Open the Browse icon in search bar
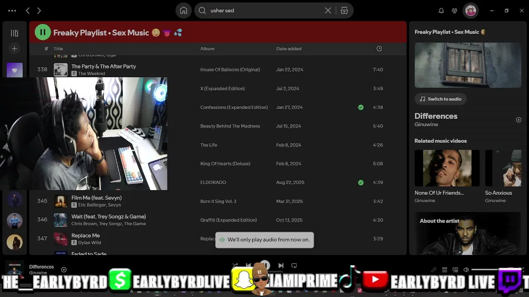This screenshot has height=297, width=529. click(344, 11)
